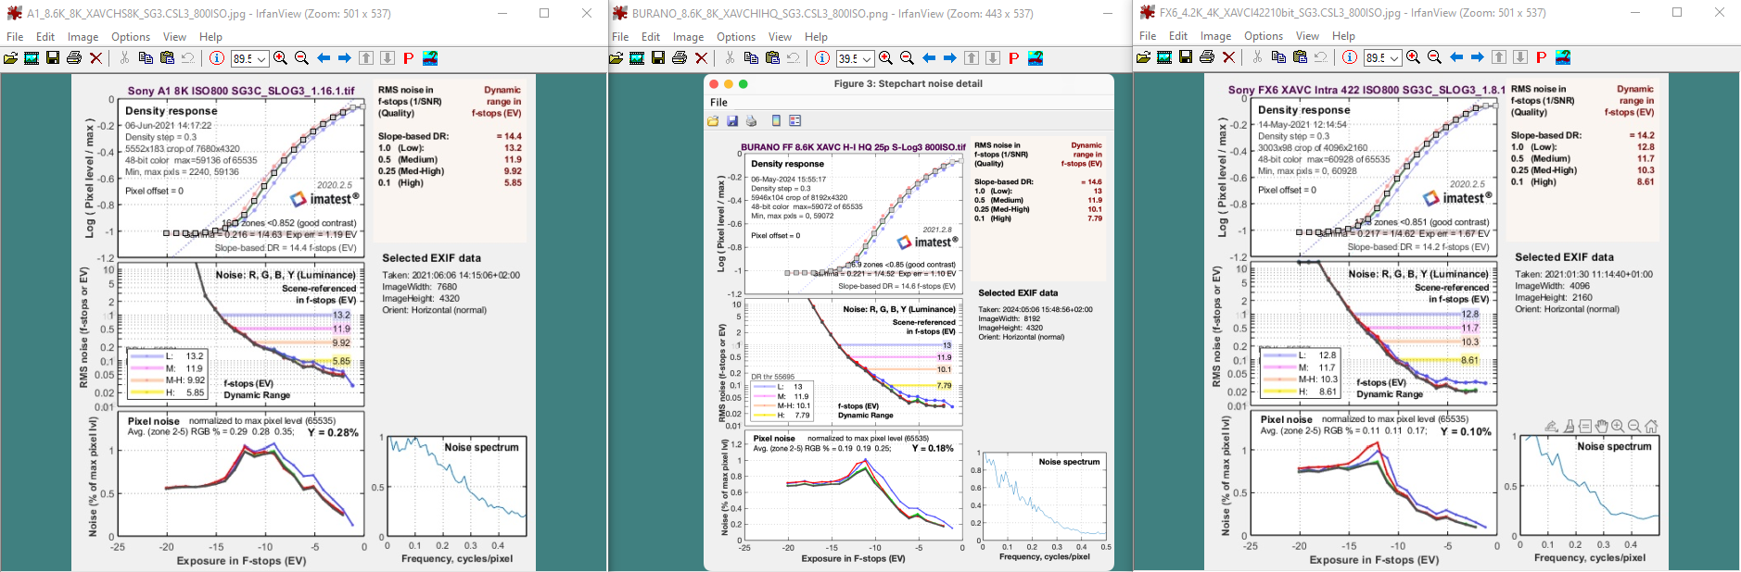Open the Options menu in the FX6 window
Viewport: 1741px width, 572px height.
coord(1264,36)
